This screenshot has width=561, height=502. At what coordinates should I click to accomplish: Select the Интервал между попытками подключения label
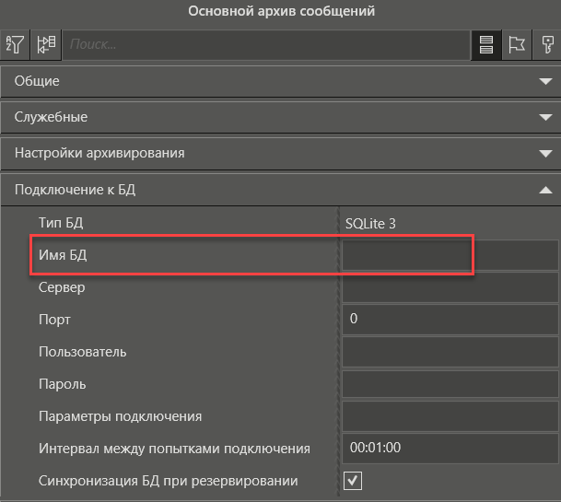point(174,449)
